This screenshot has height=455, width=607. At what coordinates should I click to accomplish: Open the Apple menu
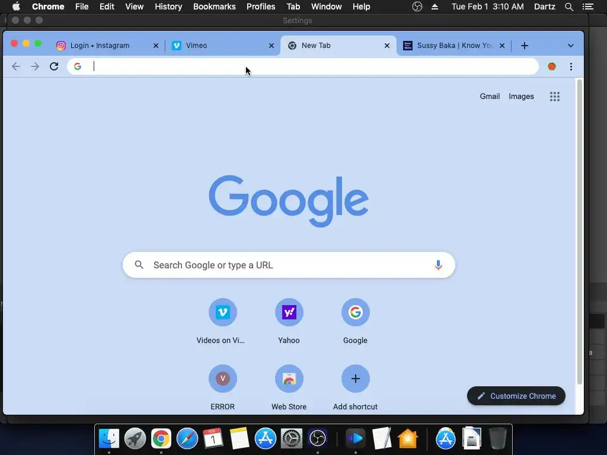point(16,7)
